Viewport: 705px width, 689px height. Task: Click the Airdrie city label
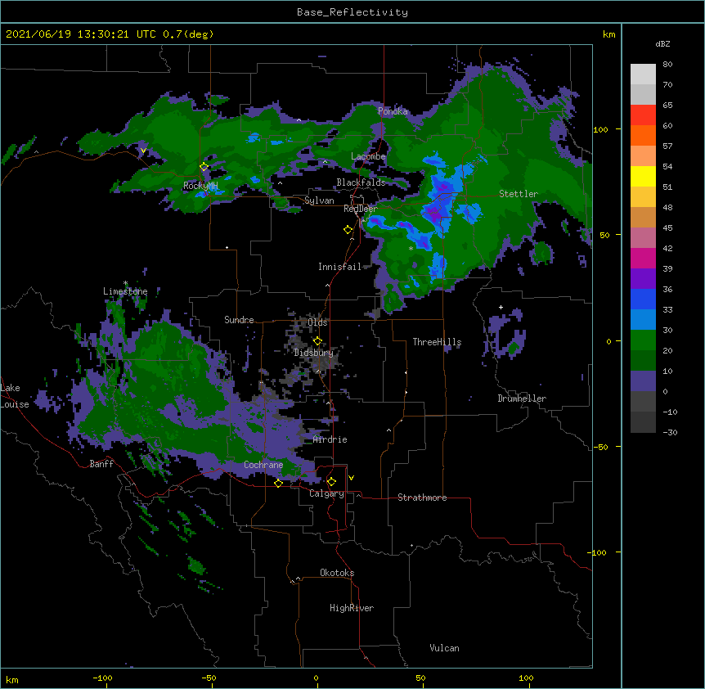(x=330, y=439)
